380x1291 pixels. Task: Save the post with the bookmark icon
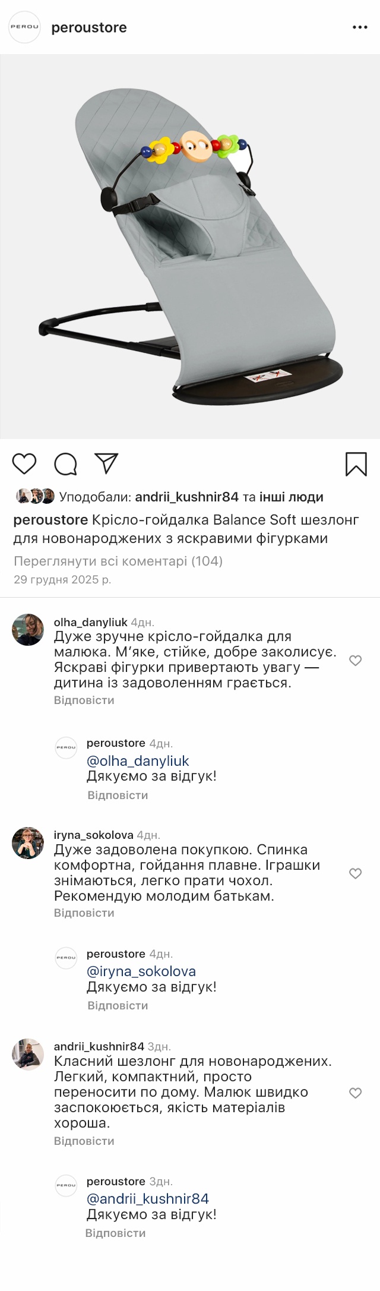pos(356,464)
